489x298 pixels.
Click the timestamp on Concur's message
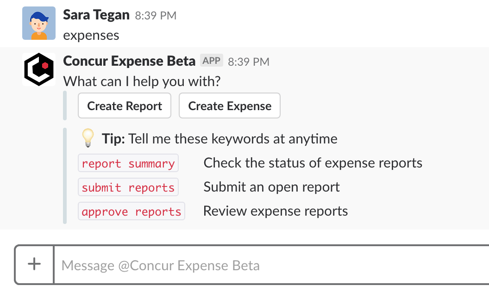[249, 62]
